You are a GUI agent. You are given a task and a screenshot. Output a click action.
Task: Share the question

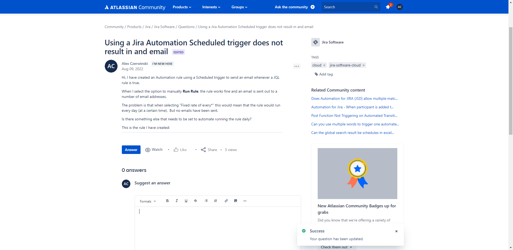point(209,150)
